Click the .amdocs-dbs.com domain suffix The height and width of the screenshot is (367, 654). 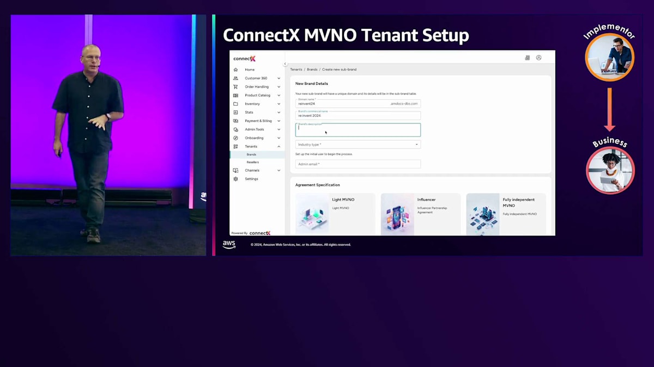coord(404,103)
